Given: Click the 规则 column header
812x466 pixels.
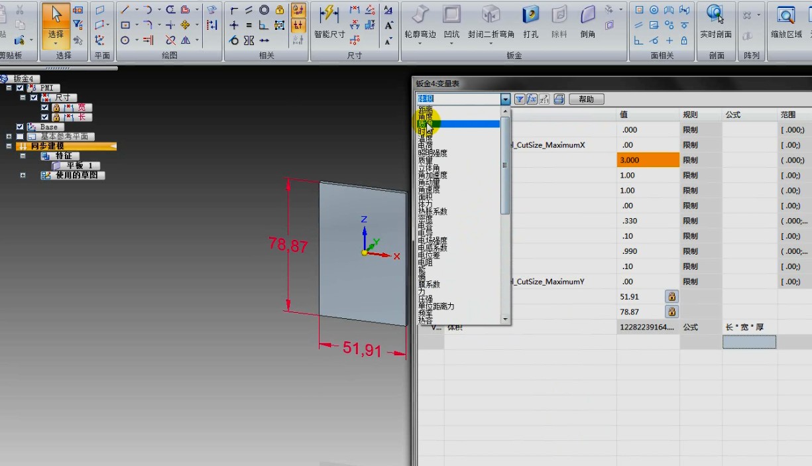Looking at the screenshot, I should (x=701, y=115).
